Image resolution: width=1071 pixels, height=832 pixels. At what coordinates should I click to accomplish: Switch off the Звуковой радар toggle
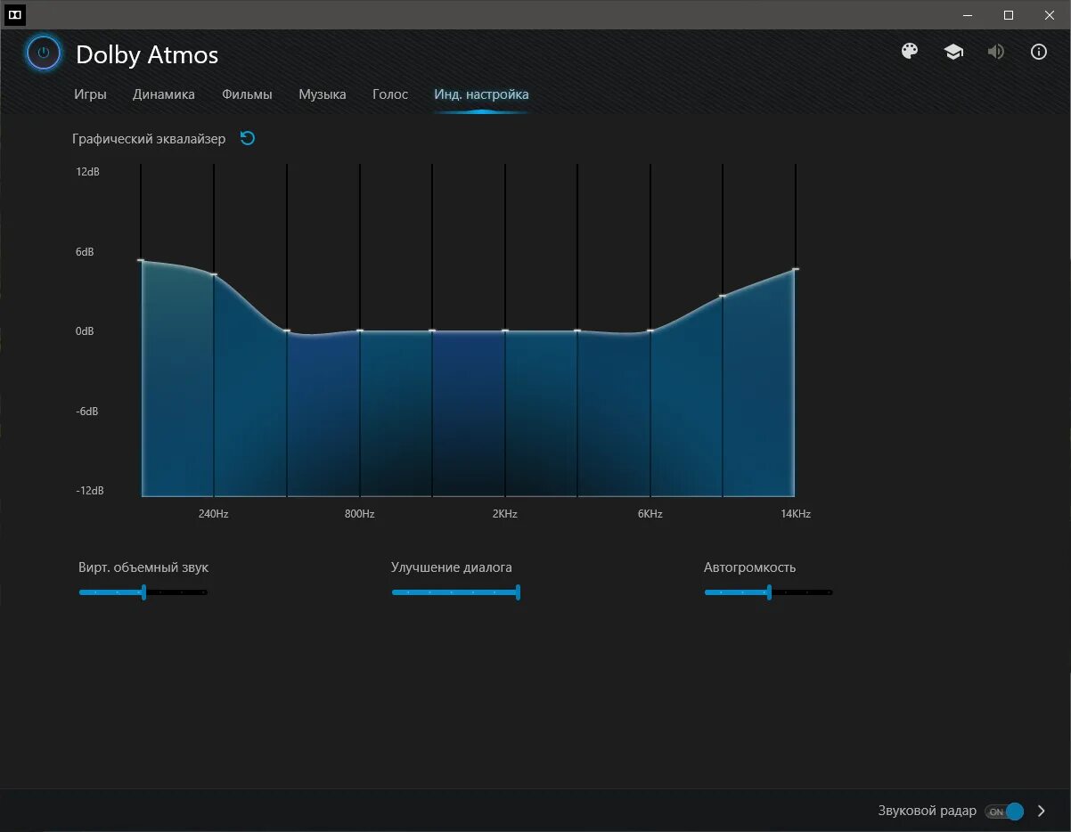tap(1004, 812)
